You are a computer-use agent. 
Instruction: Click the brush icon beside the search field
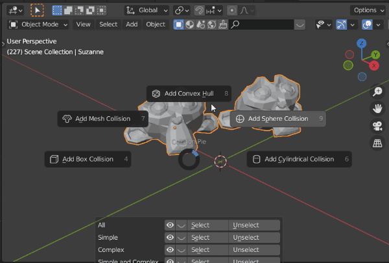tap(223, 25)
